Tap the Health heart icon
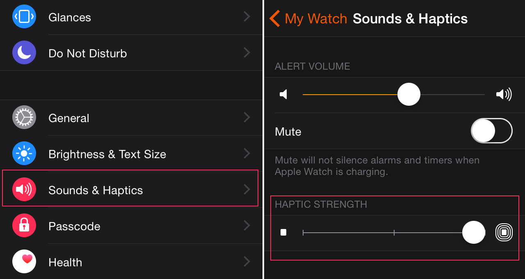Image resolution: width=525 pixels, height=279 pixels. (x=24, y=261)
